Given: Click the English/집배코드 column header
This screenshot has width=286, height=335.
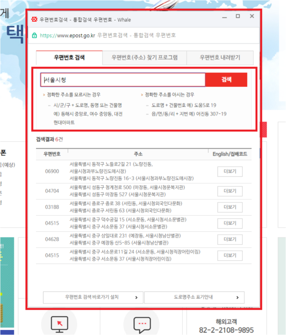Looking at the screenshot, I should [x=230, y=154].
